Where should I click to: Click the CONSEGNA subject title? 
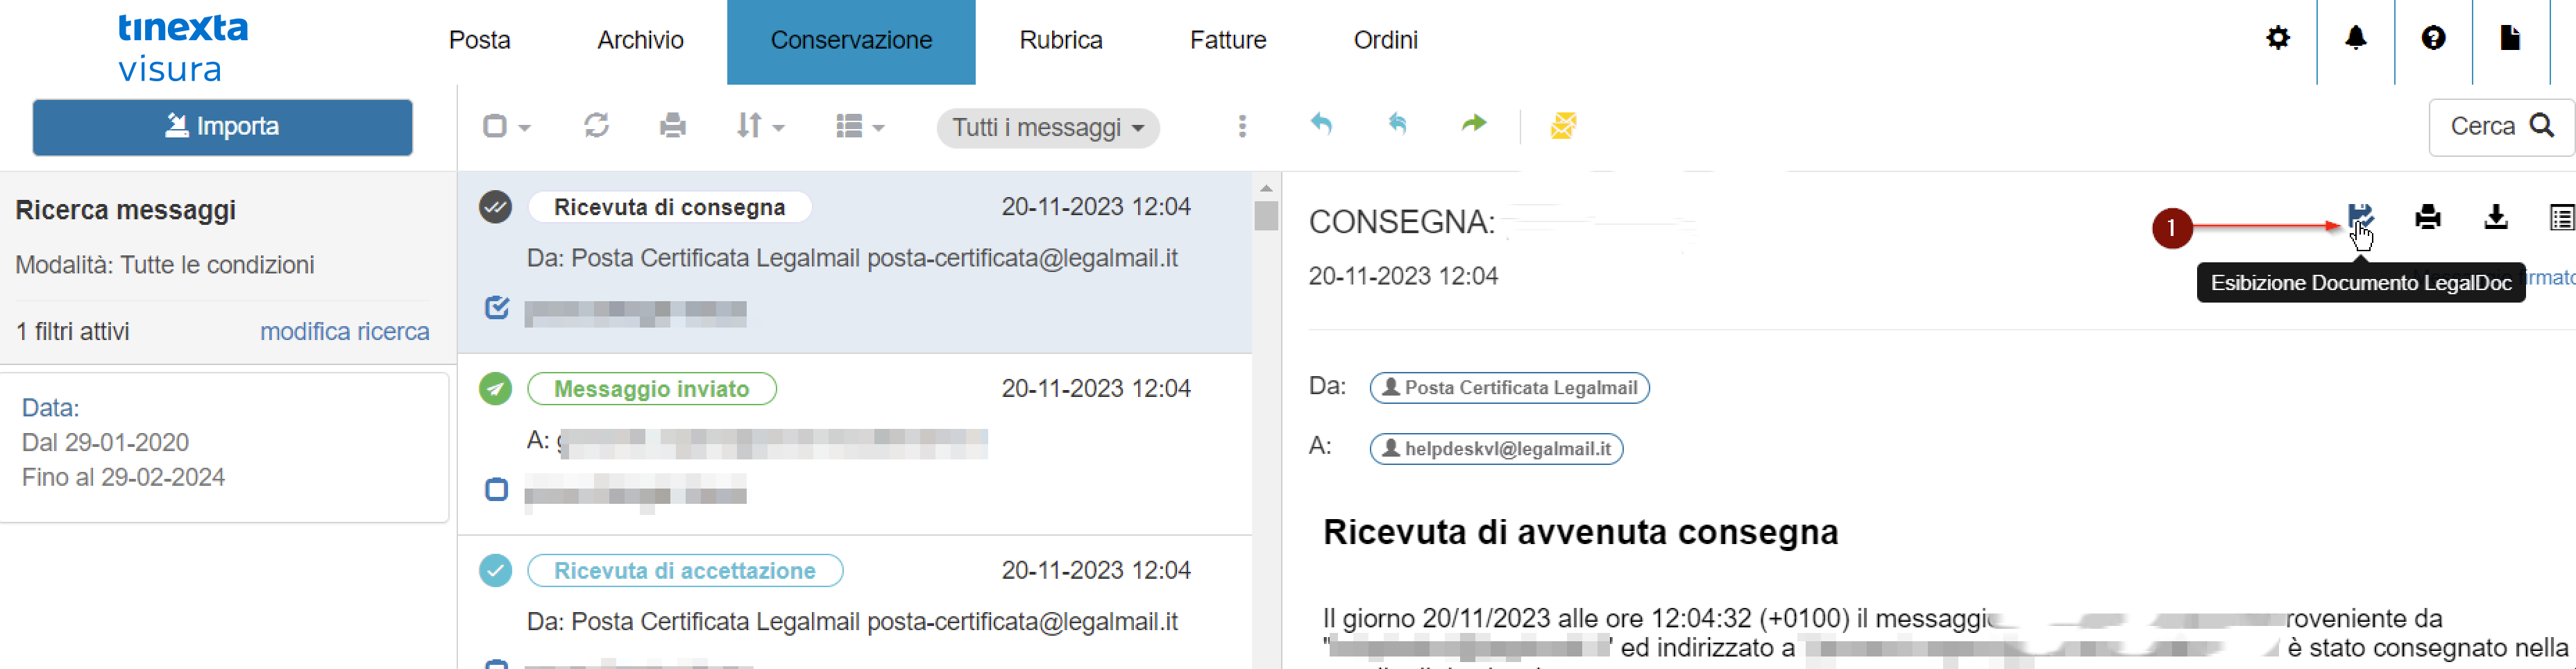pyautogui.click(x=1402, y=222)
